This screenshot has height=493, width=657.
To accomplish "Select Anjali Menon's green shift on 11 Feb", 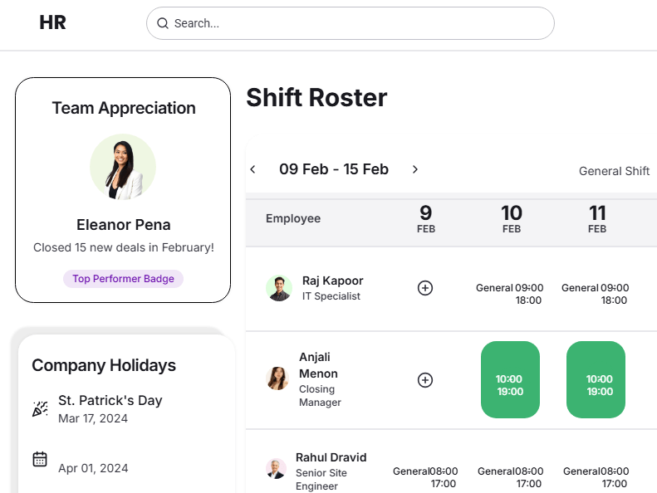I will 596,380.
